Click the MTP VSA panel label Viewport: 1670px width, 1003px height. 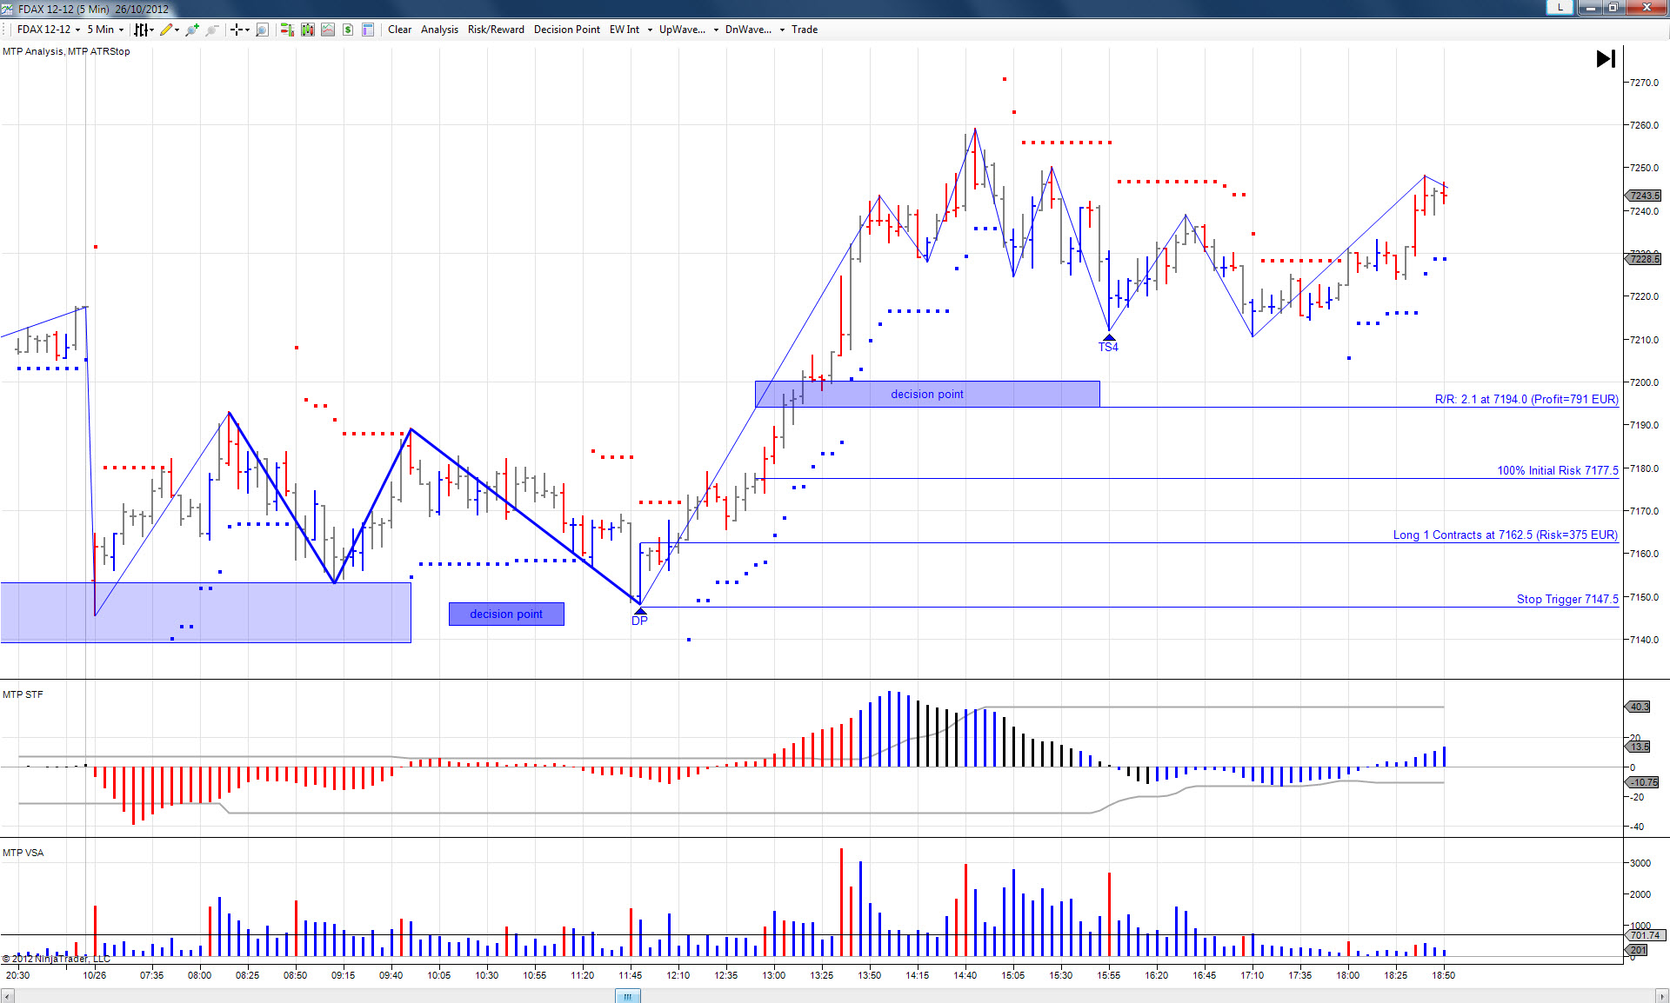pyautogui.click(x=23, y=853)
